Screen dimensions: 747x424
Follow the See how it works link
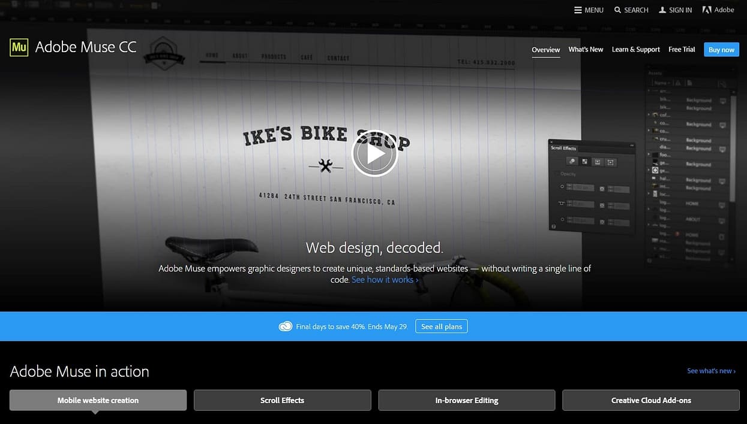pyautogui.click(x=385, y=280)
